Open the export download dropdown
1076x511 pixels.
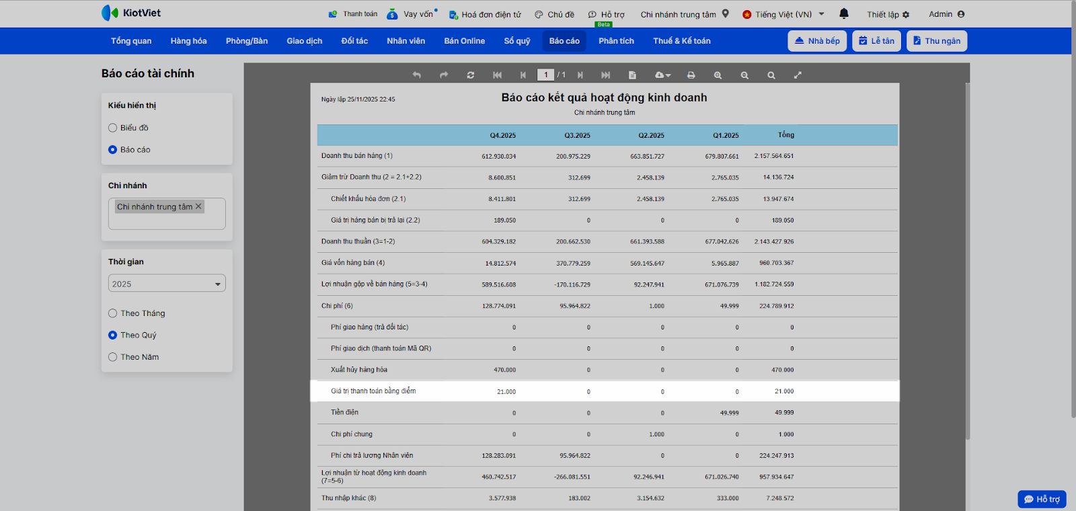[x=662, y=75]
